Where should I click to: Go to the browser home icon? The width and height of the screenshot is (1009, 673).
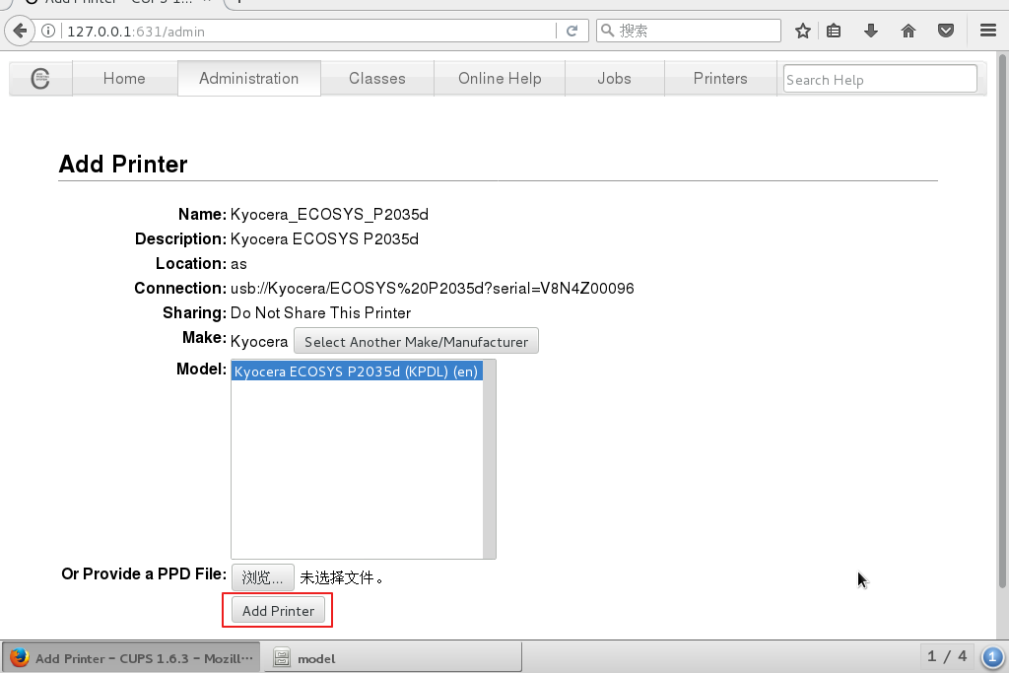pos(908,31)
